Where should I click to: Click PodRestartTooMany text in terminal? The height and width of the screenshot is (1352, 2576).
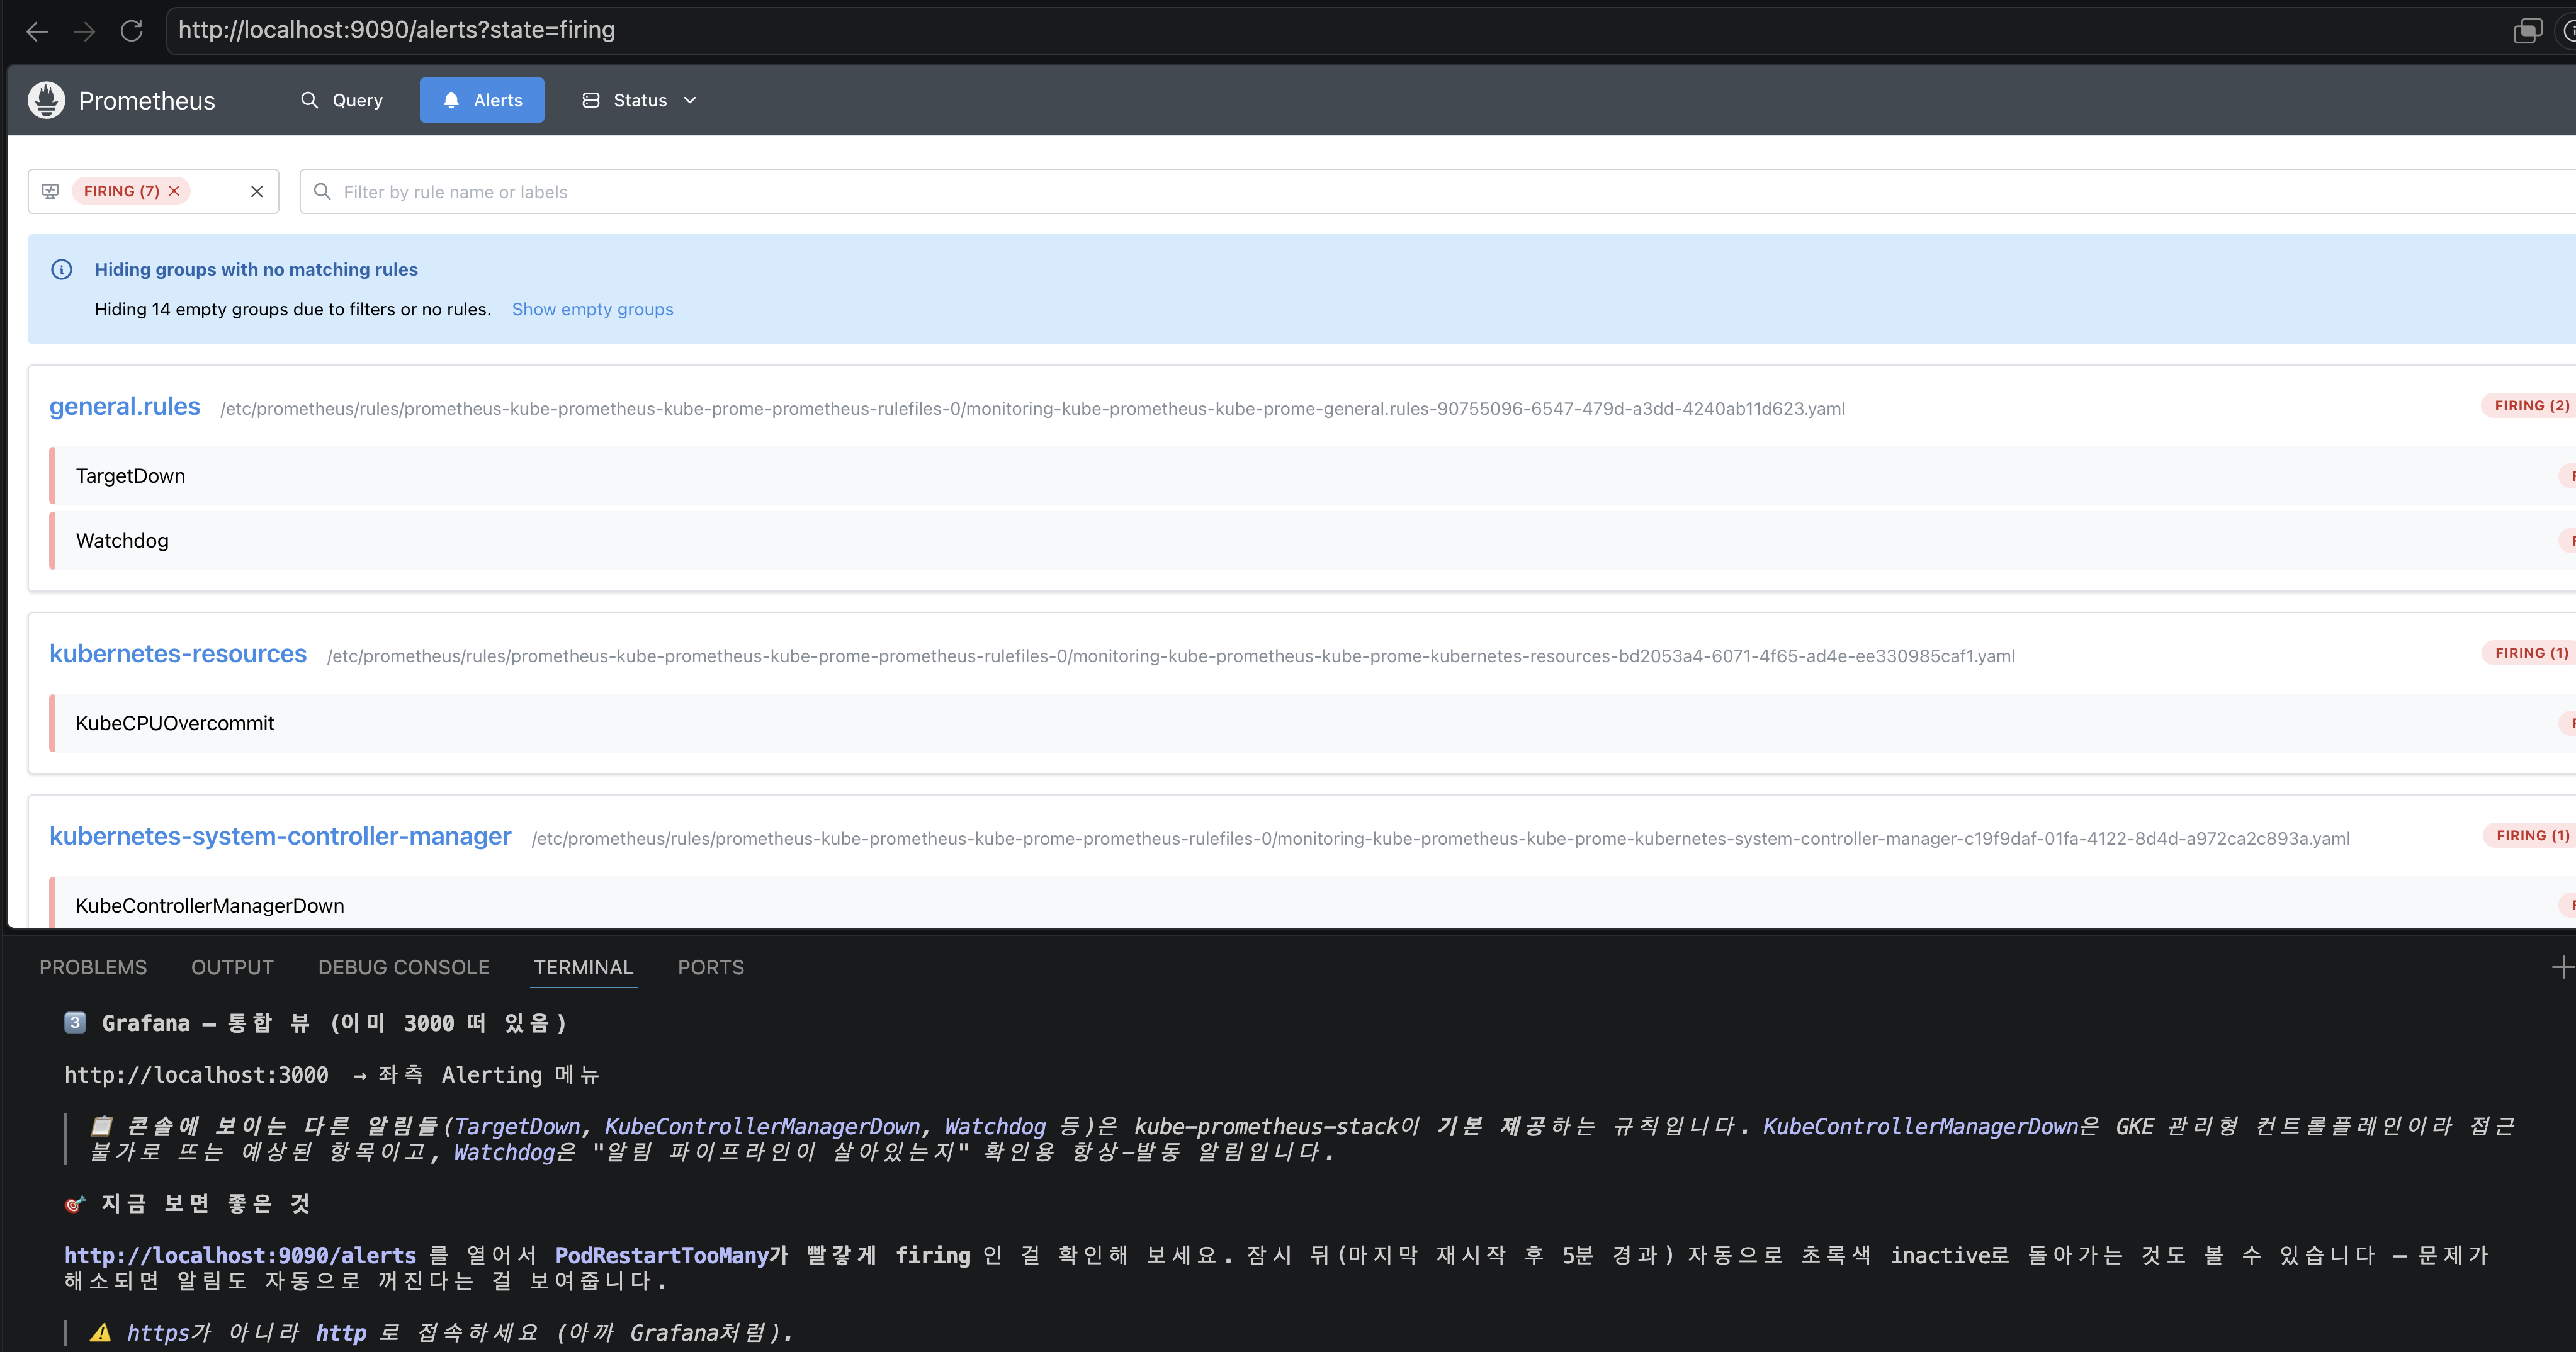coord(661,1255)
